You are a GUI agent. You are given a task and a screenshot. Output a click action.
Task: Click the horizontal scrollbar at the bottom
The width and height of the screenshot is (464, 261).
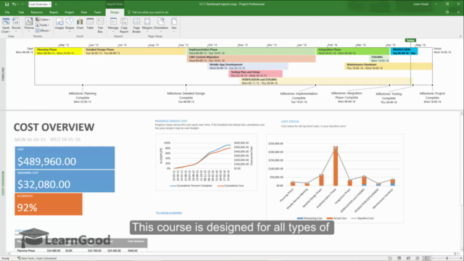pos(232,254)
